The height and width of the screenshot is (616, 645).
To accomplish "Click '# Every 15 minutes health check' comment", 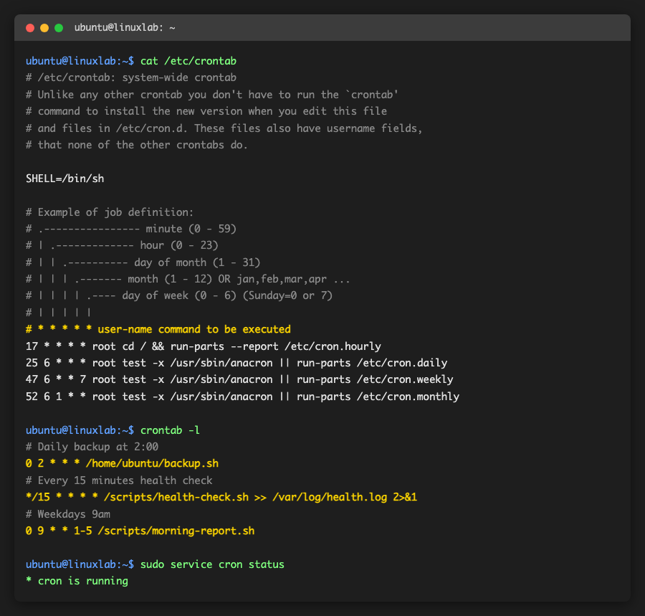I will (119, 480).
